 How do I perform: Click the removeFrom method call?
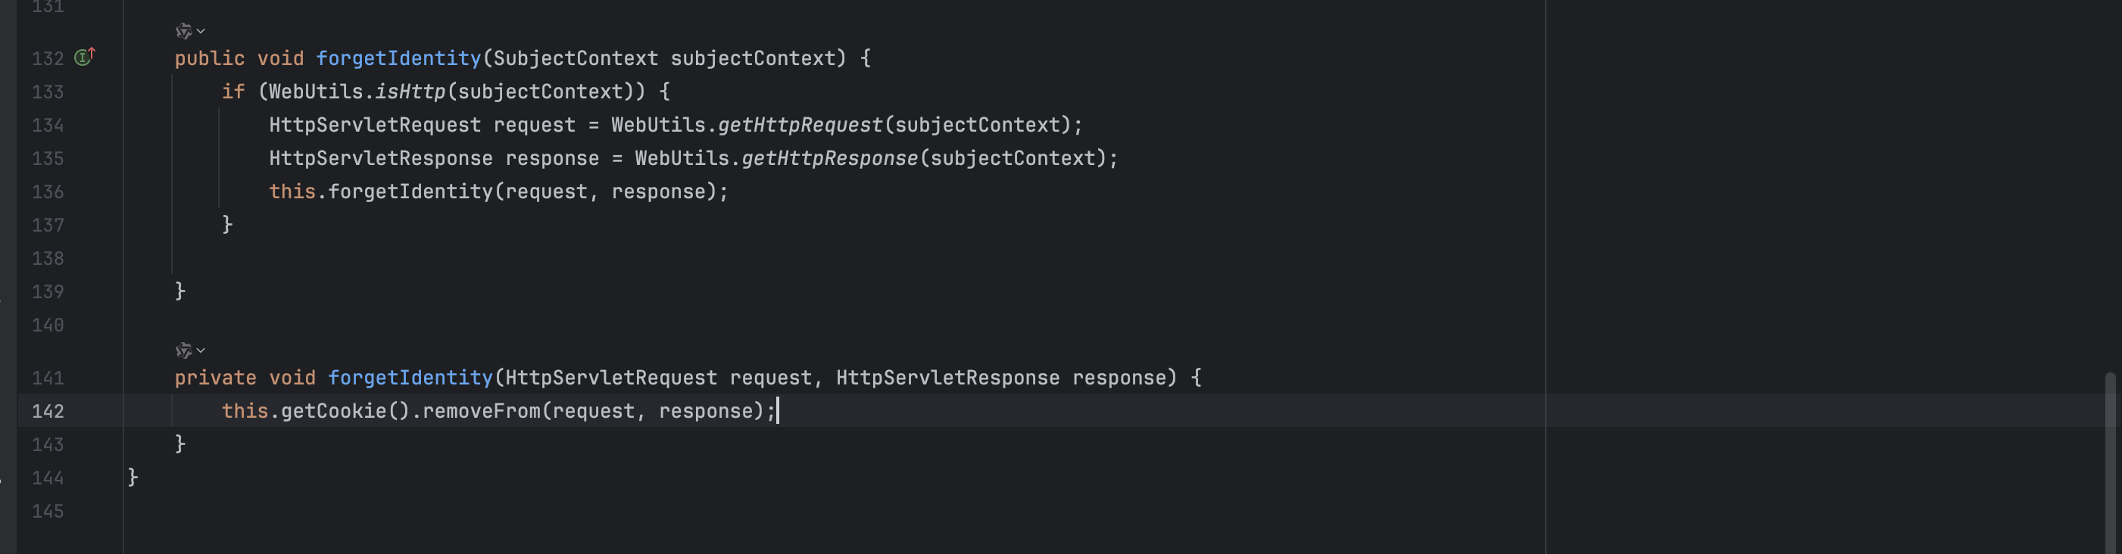click(481, 411)
